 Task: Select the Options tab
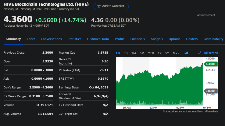tap(174, 39)
